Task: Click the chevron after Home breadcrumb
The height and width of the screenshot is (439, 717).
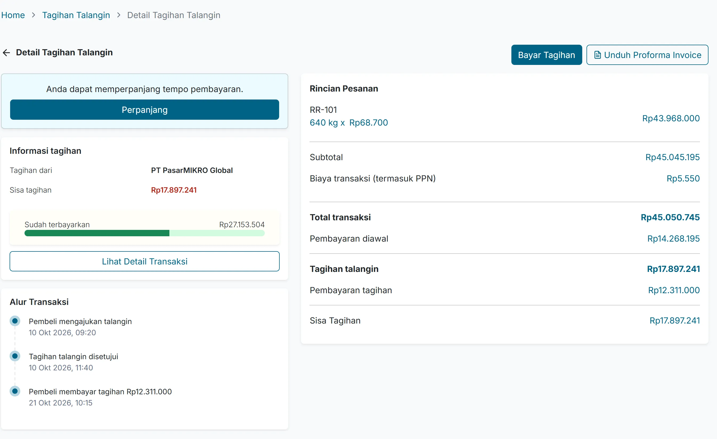Action: tap(34, 15)
